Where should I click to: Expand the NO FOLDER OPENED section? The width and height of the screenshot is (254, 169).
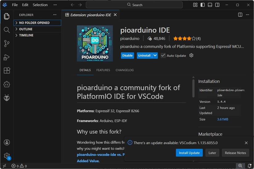[38, 23]
